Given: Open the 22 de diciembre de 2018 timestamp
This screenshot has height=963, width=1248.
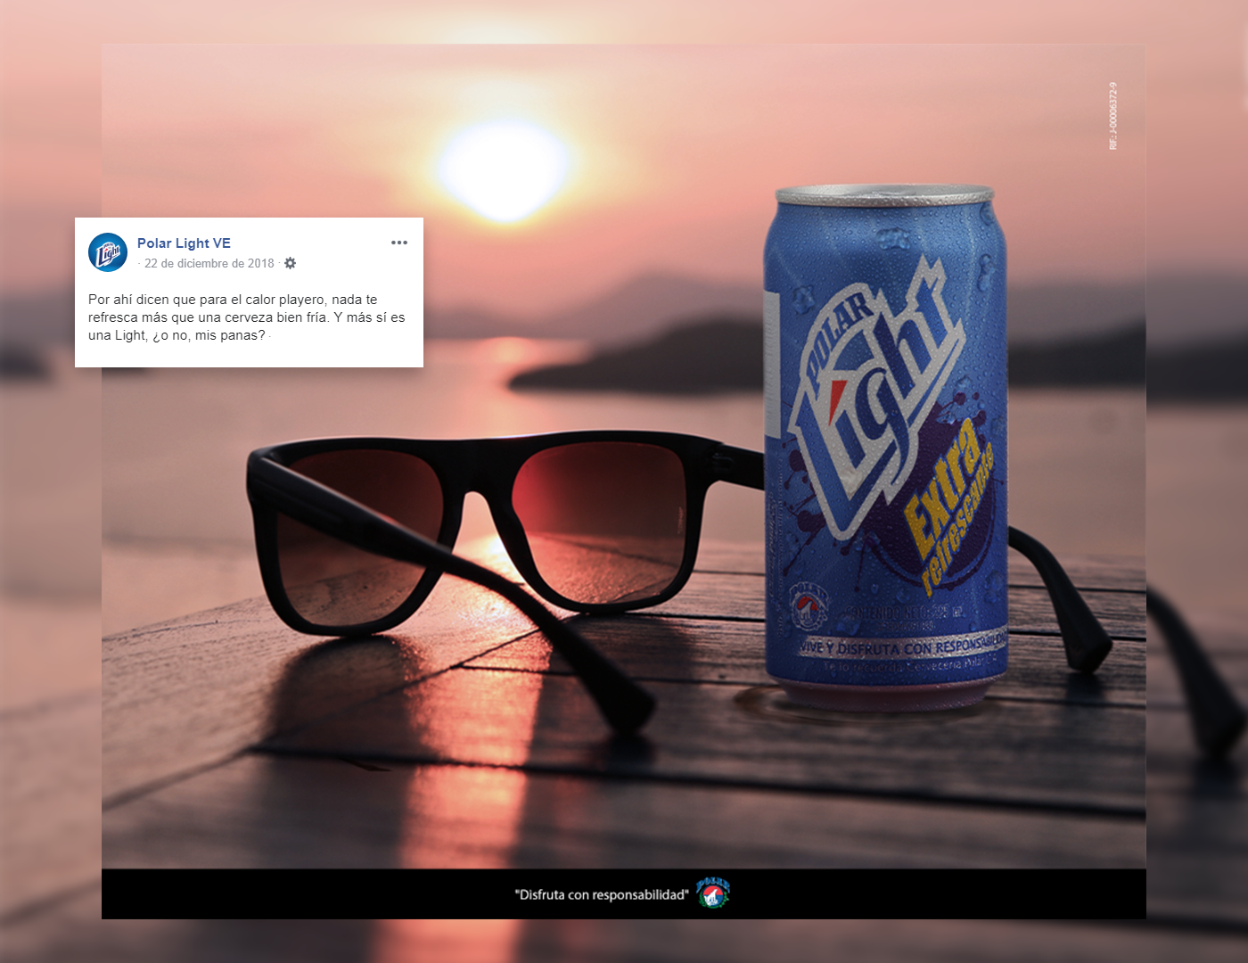Looking at the screenshot, I should [x=209, y=263].
